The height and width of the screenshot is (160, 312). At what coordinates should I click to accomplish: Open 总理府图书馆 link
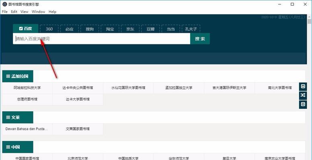[27, 99]
